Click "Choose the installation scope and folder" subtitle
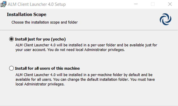Screen dimensions: 178x106 (x=44, y=22)
